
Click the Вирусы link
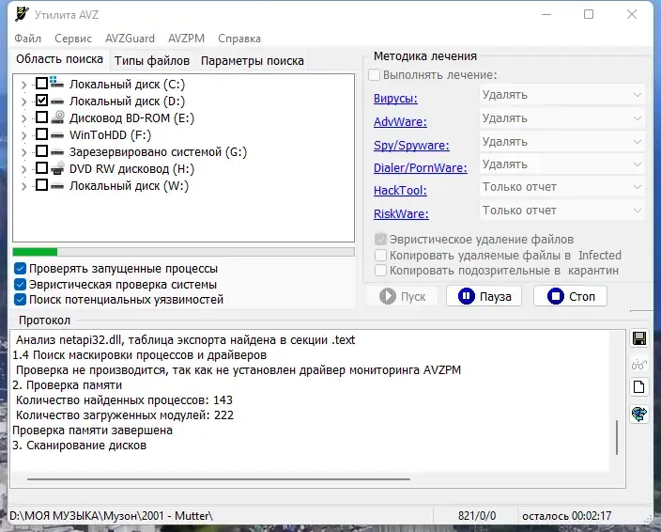[x=395, y=99]
